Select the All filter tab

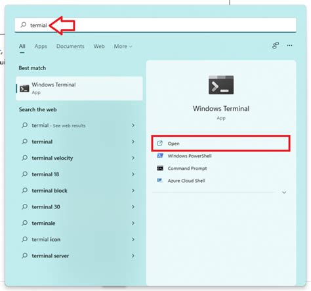click(22, 47)
